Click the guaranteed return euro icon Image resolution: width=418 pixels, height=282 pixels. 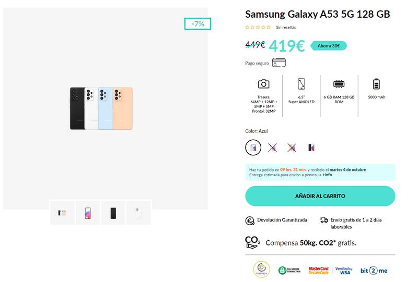point(250,220)
